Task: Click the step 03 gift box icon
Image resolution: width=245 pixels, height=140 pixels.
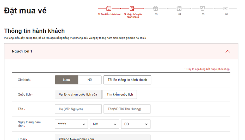Action: pos(156,8)
